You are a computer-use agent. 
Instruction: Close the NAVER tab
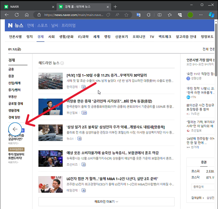click(x=53, y=7)
